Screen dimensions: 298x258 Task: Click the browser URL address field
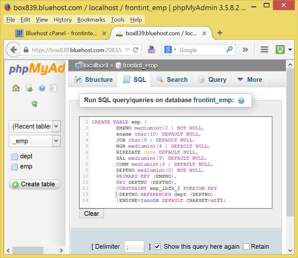[x=77, y=50]
